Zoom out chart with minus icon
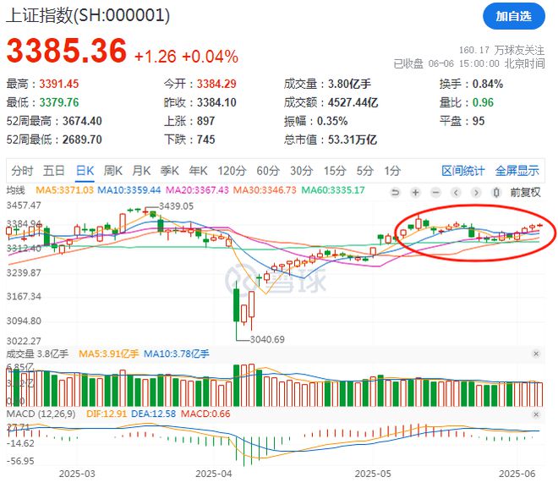The width and height of the screenshot is (558, 488). (x=435, y=193)
